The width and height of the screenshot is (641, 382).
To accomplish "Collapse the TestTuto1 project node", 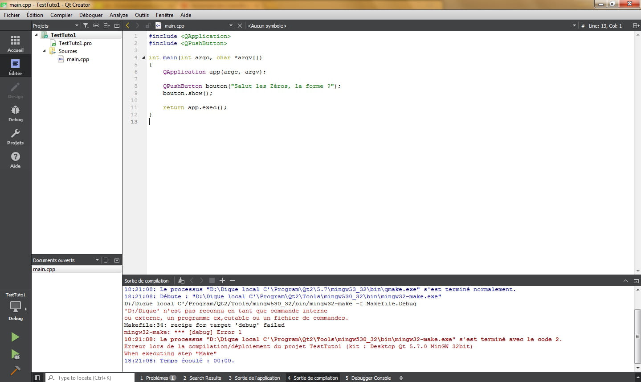I will [37, 35].
